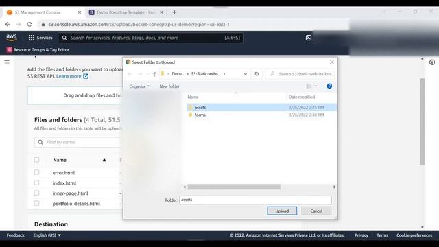Click the Find by name search field
The width and height of the screenshot is (439, 247).
(x=78, y=142)
